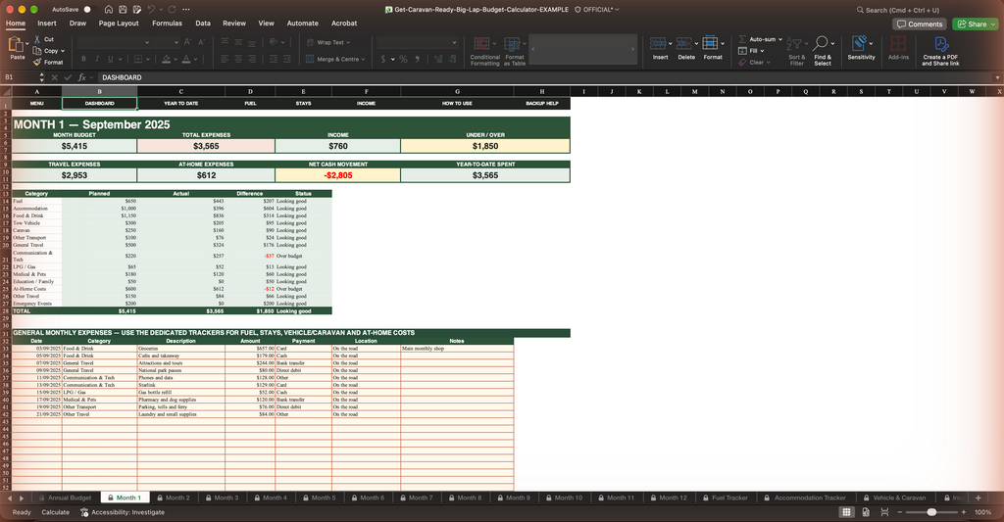This screenshot has height=522, width=1004.
Task: Decrease decimal places
Action: (x=453, y=59)
